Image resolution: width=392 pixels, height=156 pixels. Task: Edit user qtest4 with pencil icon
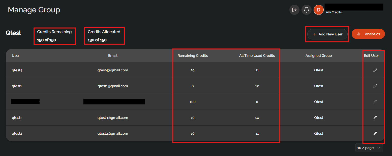tap(375, 70)
